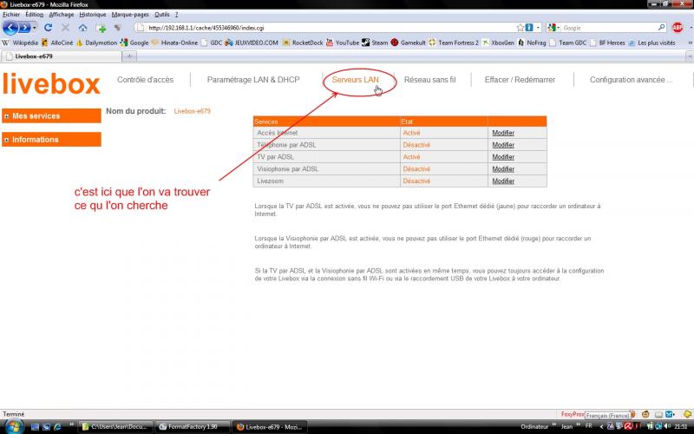
Task: Open the Gamekult bookmark
Action: pyautogui.click(x=408, y=43)
